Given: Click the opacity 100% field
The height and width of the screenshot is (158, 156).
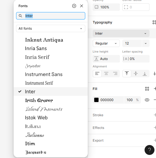Looking at the screenshot, I should pos(106,7).
